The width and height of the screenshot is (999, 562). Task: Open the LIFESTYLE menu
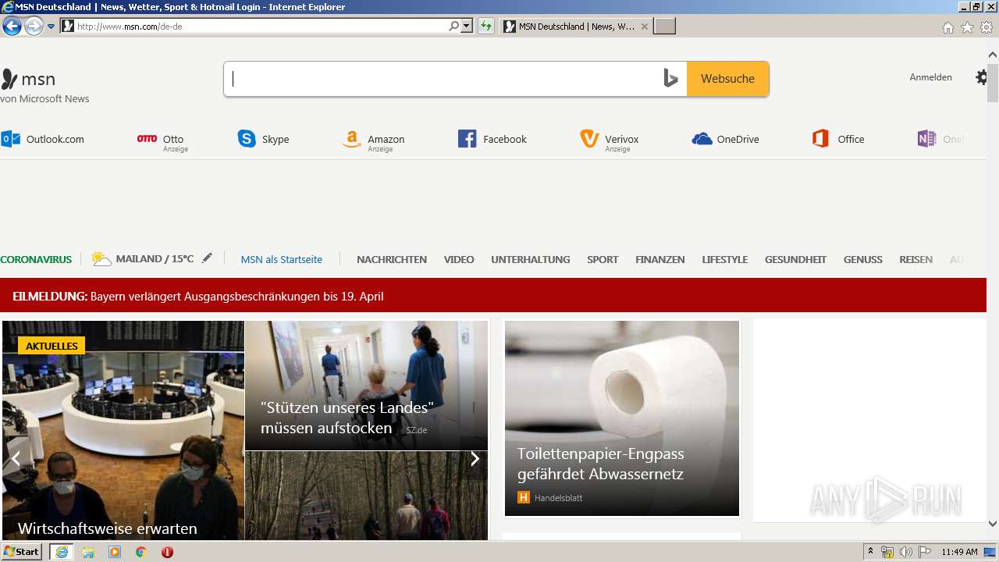725,259
